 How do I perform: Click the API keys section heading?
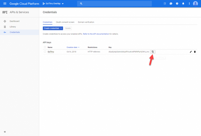(x=47, y=43)
